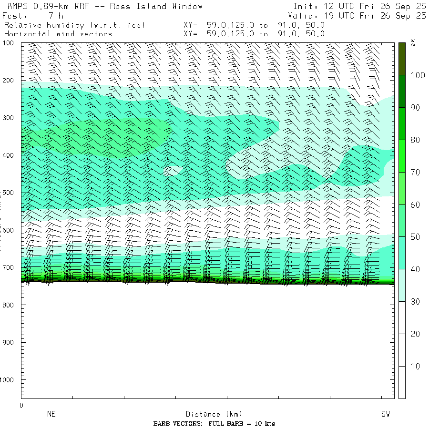Screen dimensions: 429x429
Task: Click the colorbar label 40
Action: tap(415, 269)
